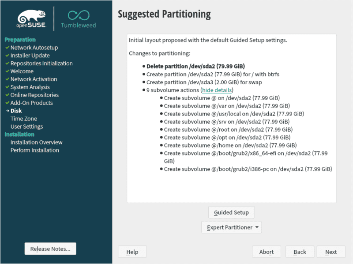Image resolution: width=353 pixels, height=264 pixels.
Task: Open the Expert Partitioner dropdown
Action: tap(231, 227)
